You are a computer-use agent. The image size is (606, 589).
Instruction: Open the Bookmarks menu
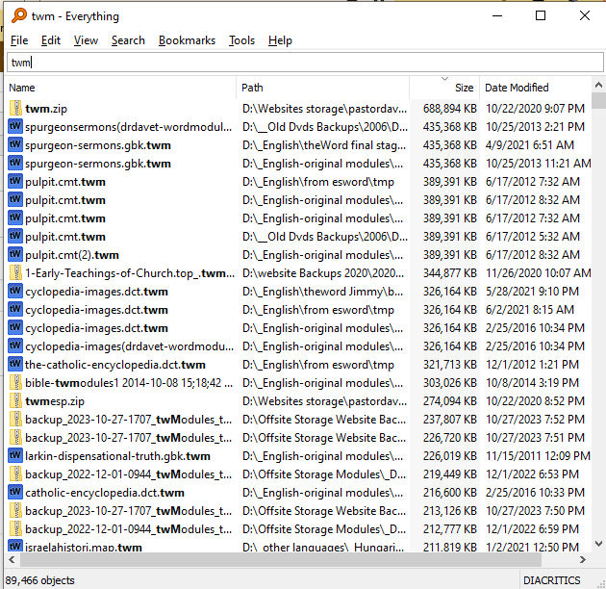point(187,40)
